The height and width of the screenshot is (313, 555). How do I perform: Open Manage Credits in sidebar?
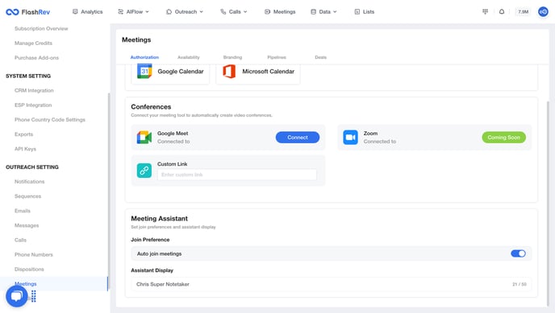(x=33, y=43)
